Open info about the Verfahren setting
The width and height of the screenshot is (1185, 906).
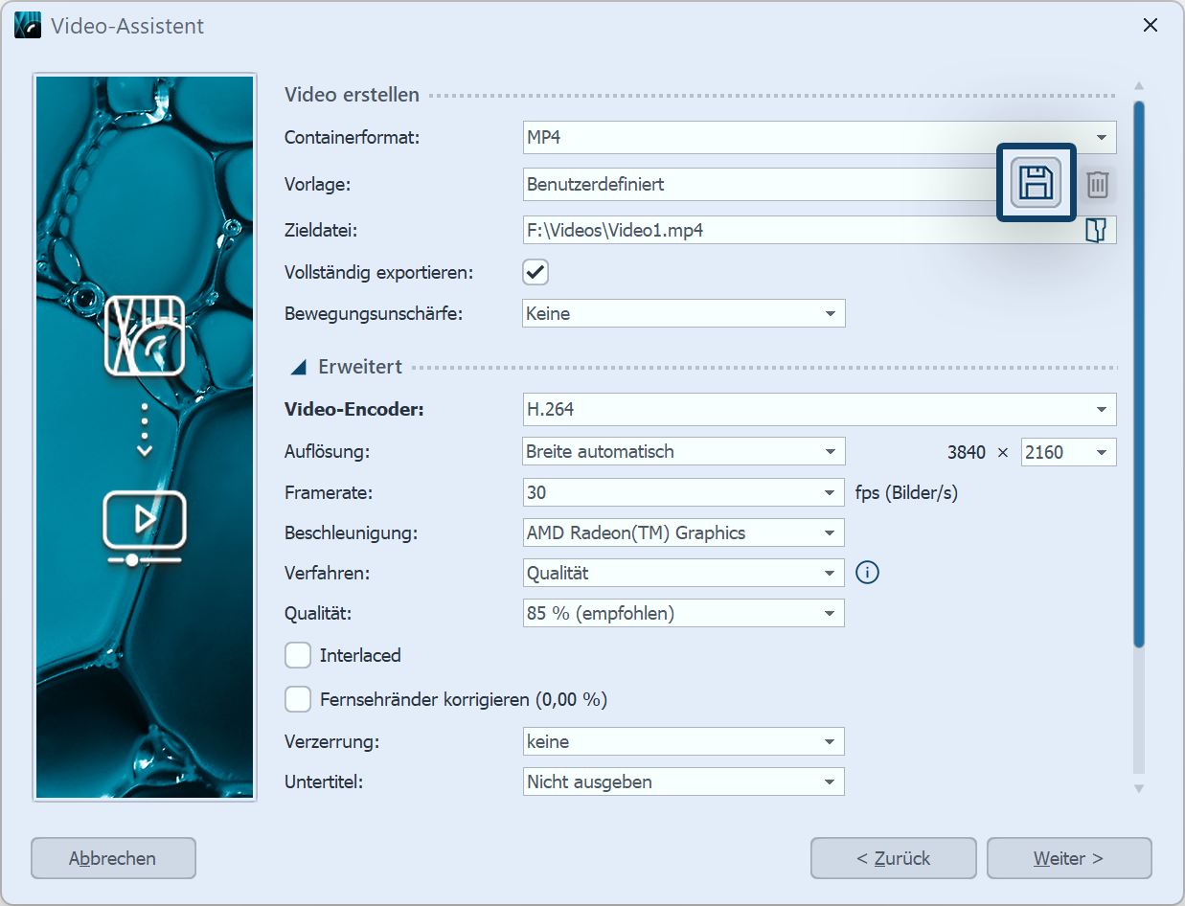pyautogui.click(x=866, y=572)
